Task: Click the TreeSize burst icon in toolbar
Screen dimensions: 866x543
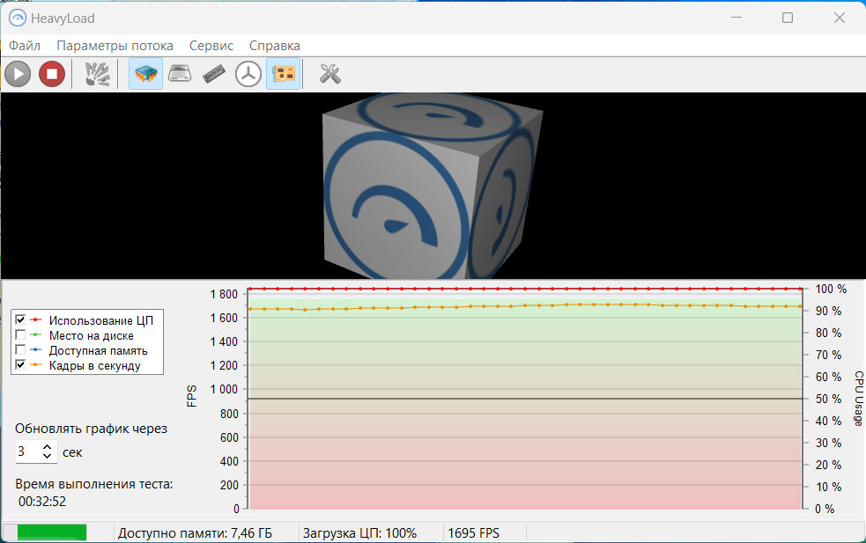Action: point(97,74)
